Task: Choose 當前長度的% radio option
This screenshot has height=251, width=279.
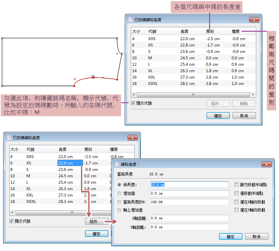Action: [x=120, y=202]
